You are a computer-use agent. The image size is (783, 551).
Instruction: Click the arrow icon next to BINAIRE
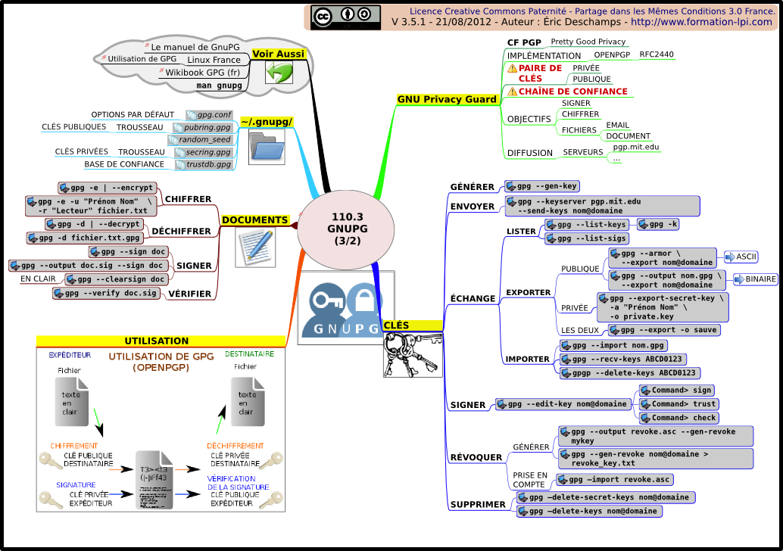point(740,279)
